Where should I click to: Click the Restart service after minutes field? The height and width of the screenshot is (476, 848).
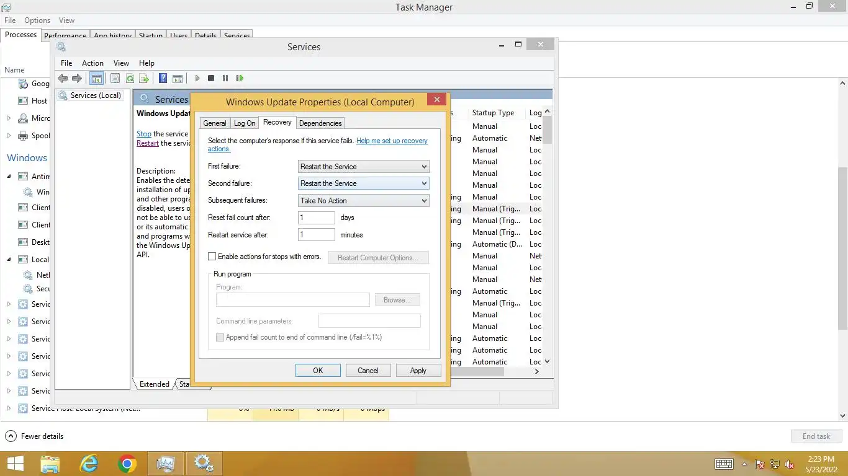click(x=317, y=235)
